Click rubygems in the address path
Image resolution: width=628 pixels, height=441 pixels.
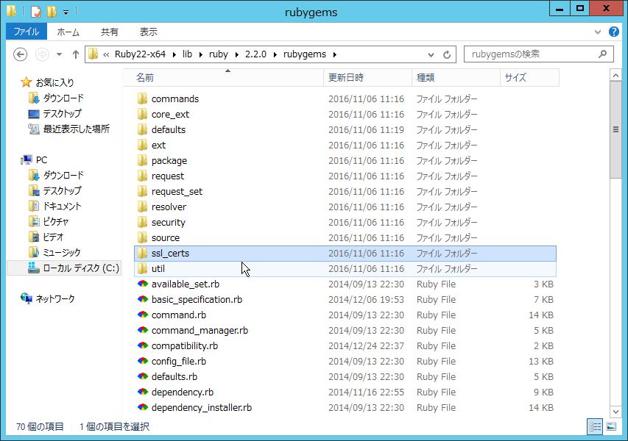point(304,54)
